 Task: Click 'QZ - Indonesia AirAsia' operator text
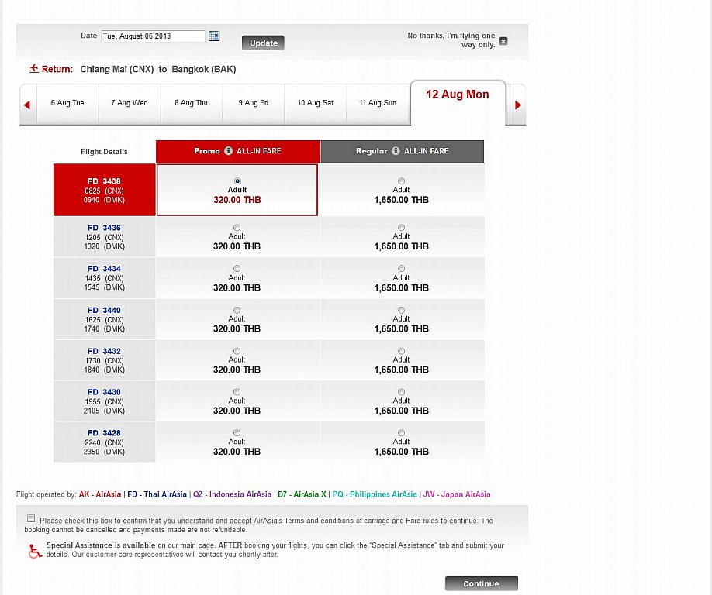tap(232, 494)
